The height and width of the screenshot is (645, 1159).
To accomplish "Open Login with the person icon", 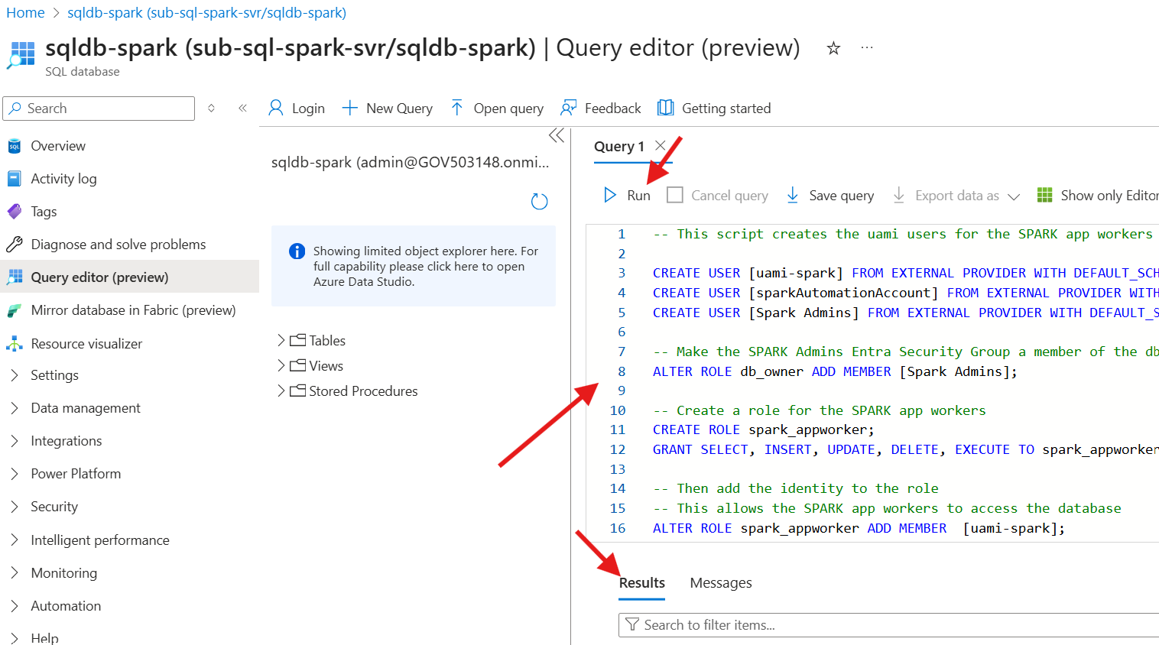I will (276, 108).
